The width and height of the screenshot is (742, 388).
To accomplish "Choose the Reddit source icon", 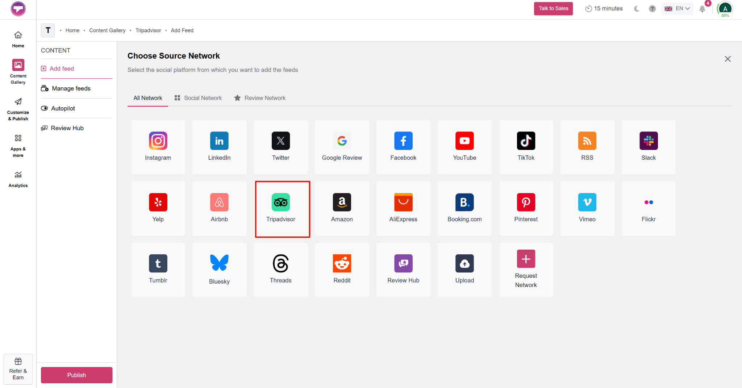I will [342, 263].
